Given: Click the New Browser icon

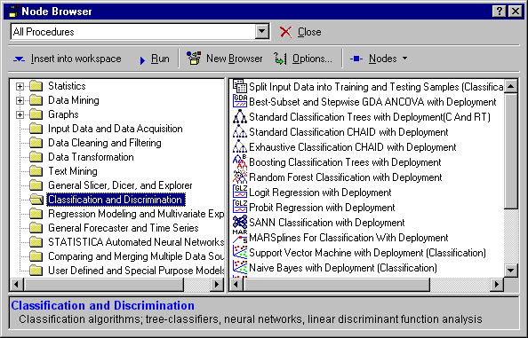Looking at the screenshot, I should [x=194, y=59].
